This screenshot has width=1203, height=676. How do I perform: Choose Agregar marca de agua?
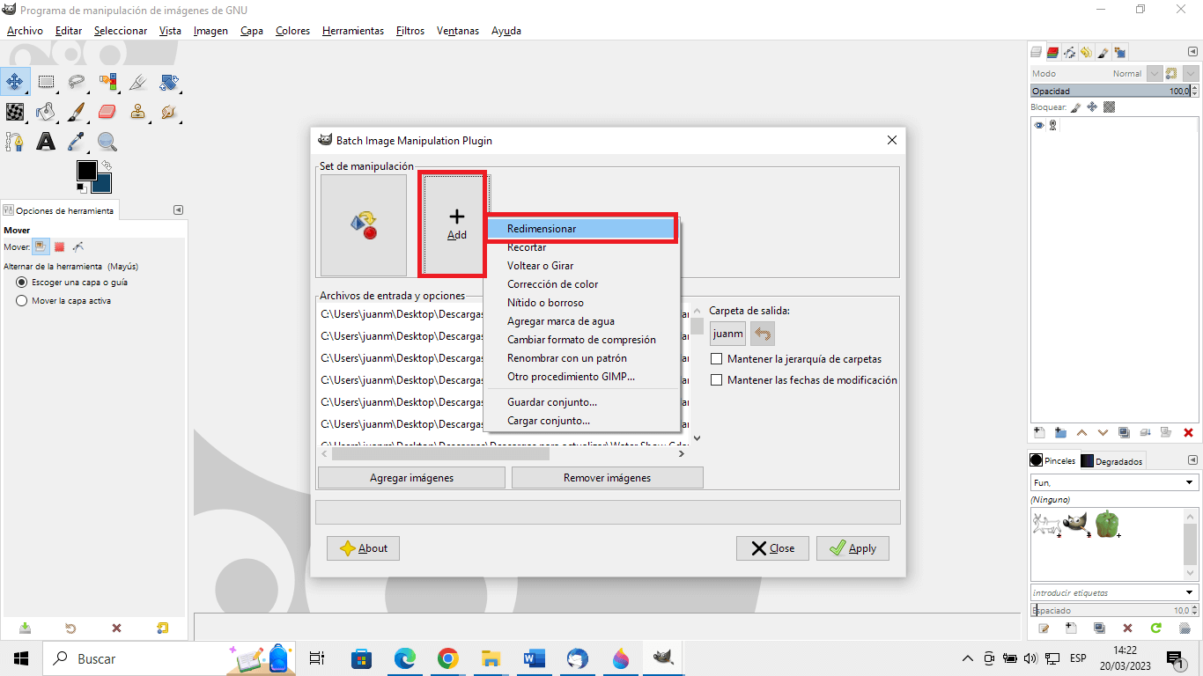pos(581,321)
